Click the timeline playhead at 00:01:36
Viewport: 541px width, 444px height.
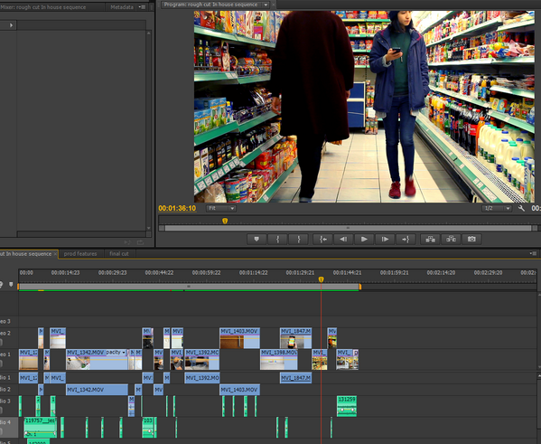[x=321, y=279]
